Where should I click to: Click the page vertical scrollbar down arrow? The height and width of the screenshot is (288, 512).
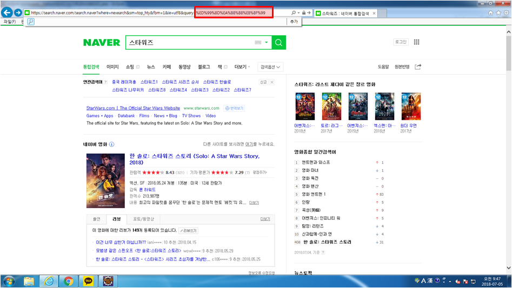pos(508,268)
